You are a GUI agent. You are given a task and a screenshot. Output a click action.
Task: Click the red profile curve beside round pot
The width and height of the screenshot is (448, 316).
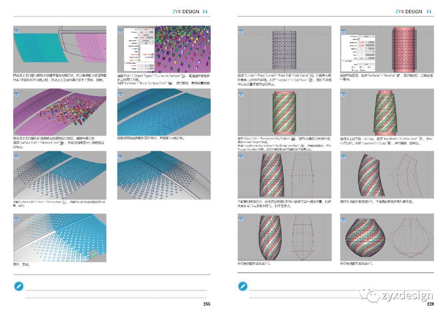coord(411,237)
